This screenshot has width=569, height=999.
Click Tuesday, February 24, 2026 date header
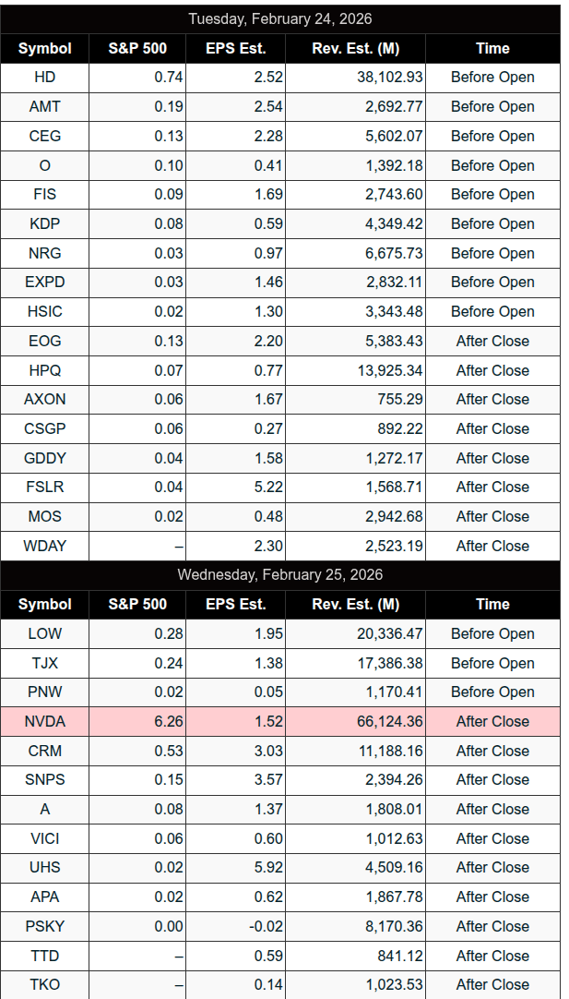click(x=280, y=18)
